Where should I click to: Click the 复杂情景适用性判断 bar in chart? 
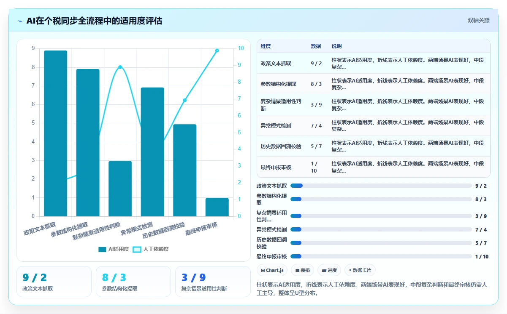120,189
